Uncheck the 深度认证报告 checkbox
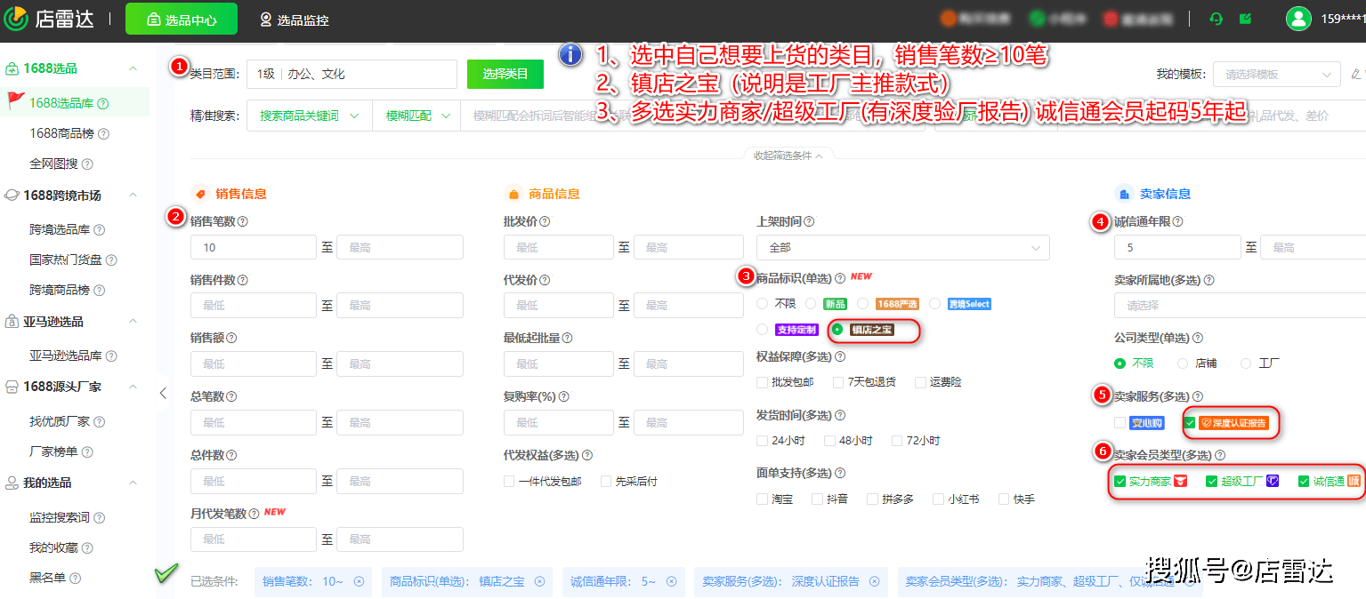 click(1190, 423)
